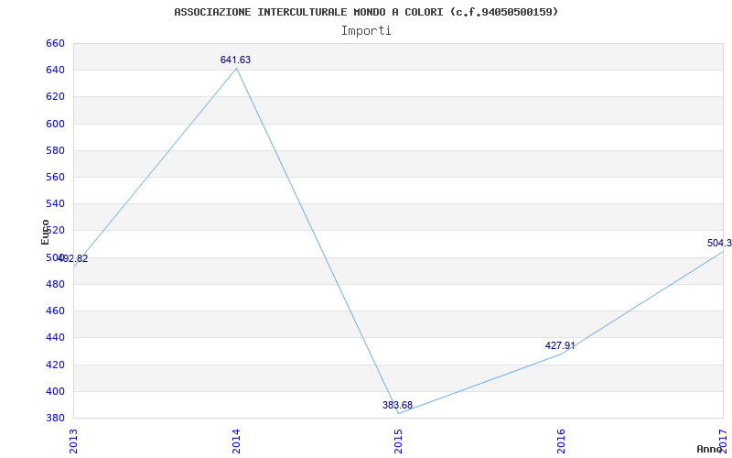Image resolution: width=732 pixels, height=458 pixels.
Task: Click x-axis year 2014
Action: 236,442
